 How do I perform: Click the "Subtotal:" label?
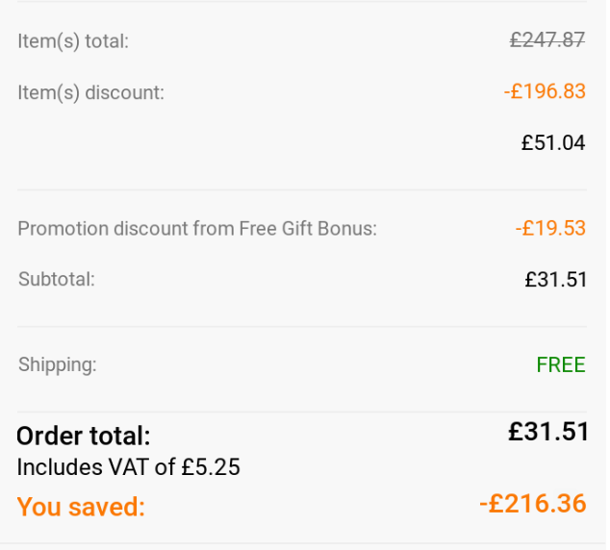coord(57,280)
